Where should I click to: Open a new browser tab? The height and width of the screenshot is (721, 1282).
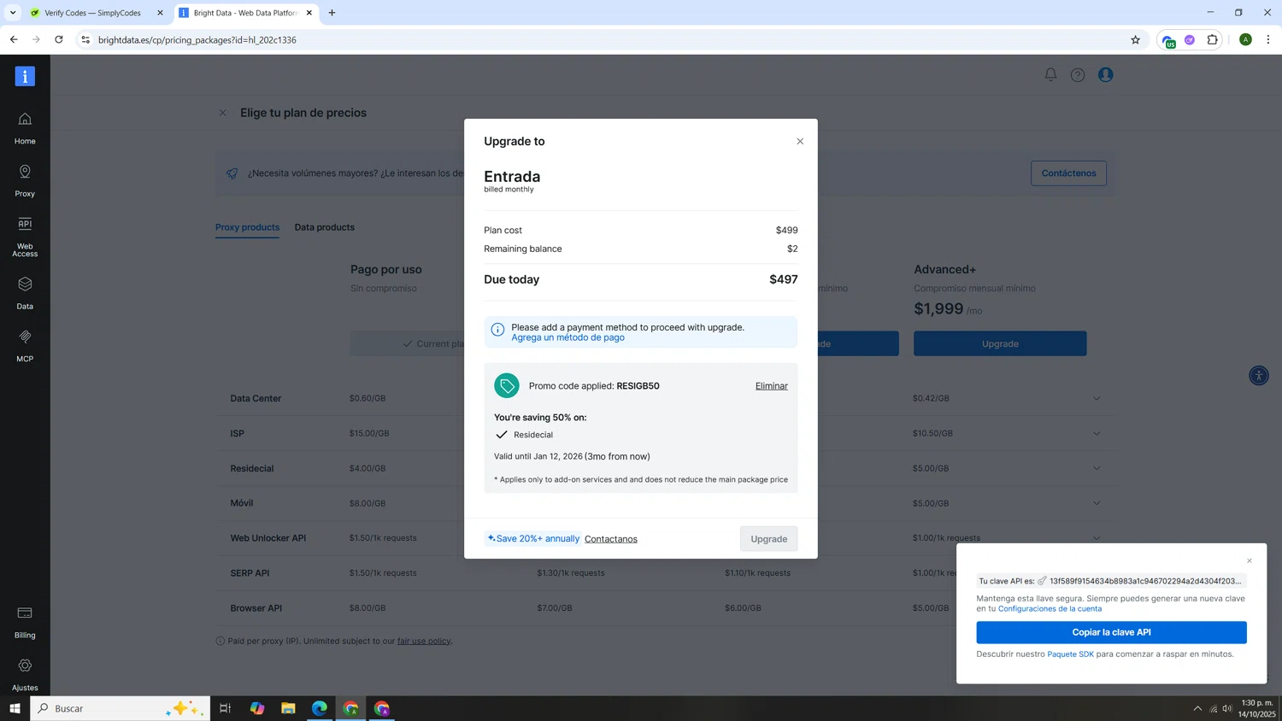(x=332, y=13)
